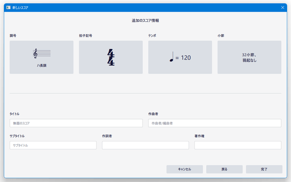The height and width of the screenshot is (182, 291).
Task: Open the measures selector showing 32小節
Action: click(249, 57)
